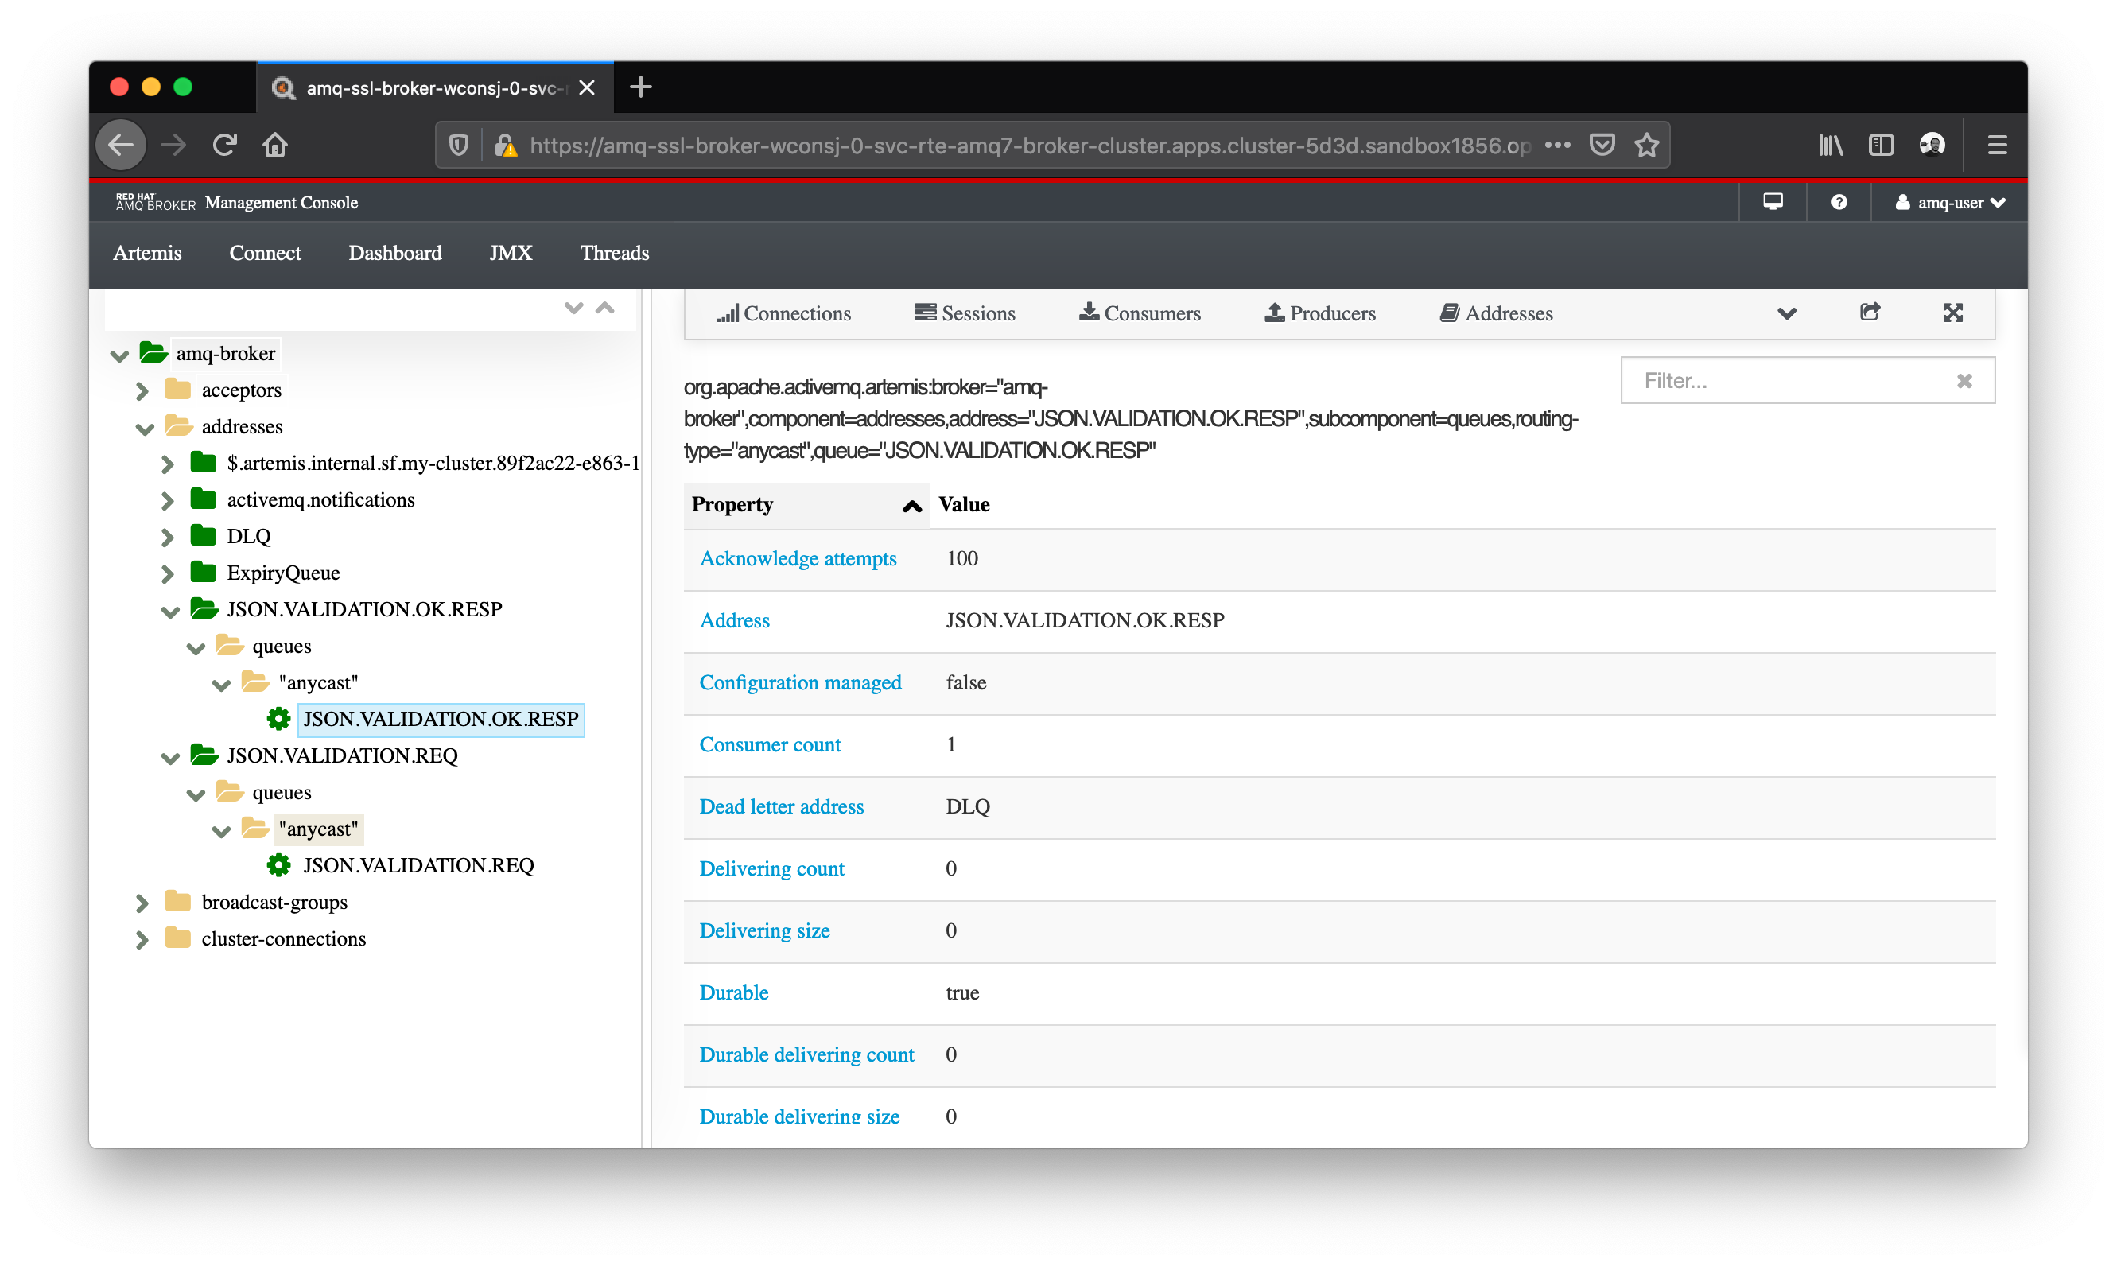Image resolution: width=2117 pixels, height=1266 pixels.
Task: Click the insecure connection lock warning icon
Action: [x=506, y=146]
